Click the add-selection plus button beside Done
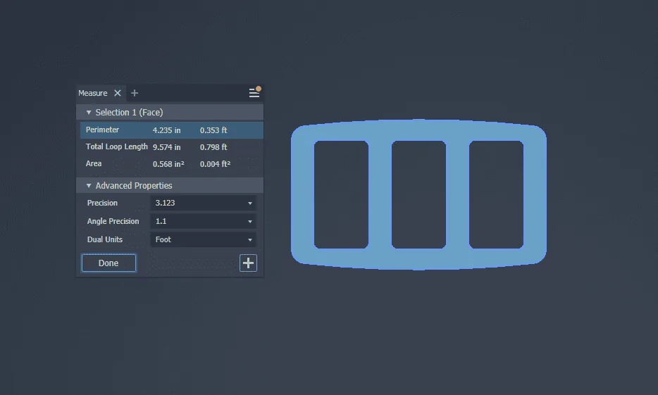 click(248, 263)
